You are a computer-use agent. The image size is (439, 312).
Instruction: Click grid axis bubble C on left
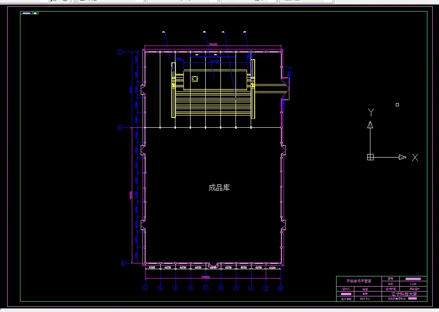pyautogui.click(x=120, y=52)
